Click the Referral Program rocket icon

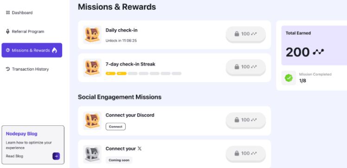point(8,32)
